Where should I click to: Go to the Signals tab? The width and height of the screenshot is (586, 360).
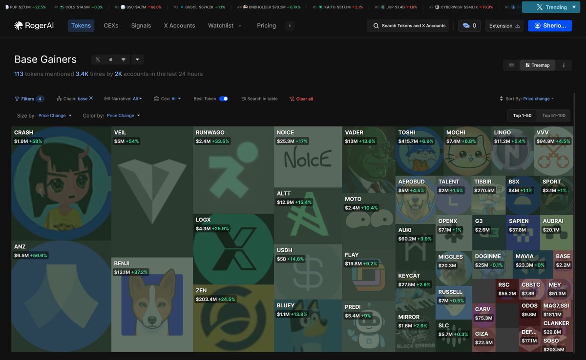tap(141, 25)
